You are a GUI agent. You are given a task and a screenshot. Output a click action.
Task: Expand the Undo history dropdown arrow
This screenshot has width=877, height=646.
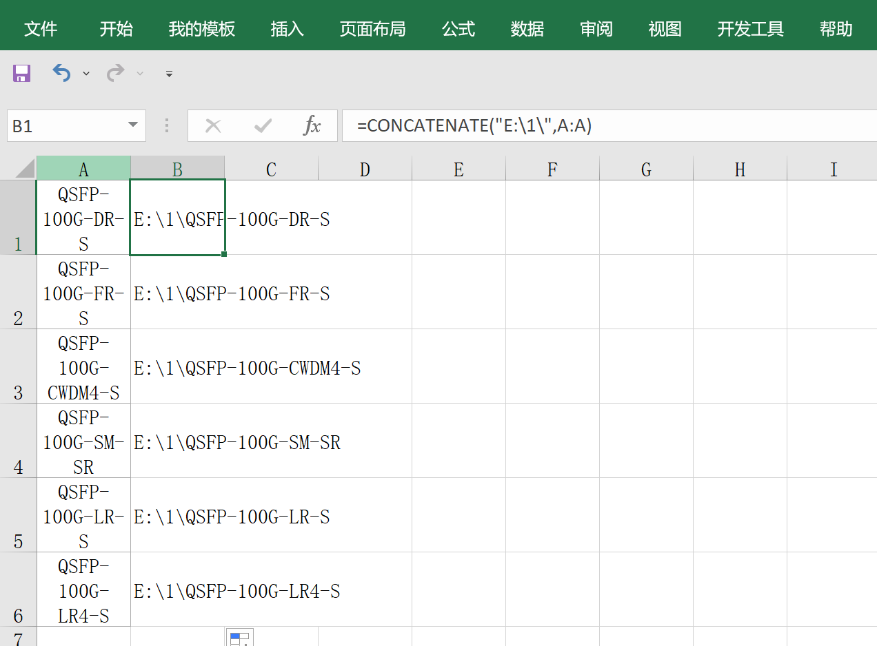pos(86,74)
